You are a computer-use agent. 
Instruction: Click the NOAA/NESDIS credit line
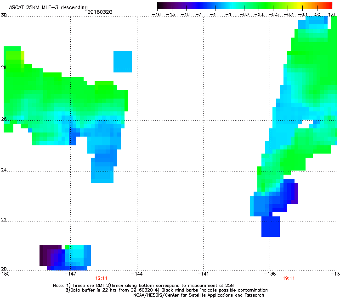[198, 295]
